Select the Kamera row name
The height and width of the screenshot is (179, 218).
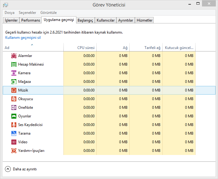coord(24,73)
